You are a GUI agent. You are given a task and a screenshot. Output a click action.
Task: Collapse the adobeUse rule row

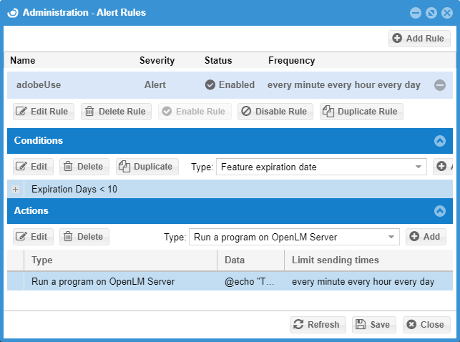pyautogui.click(x=440, y=85)
